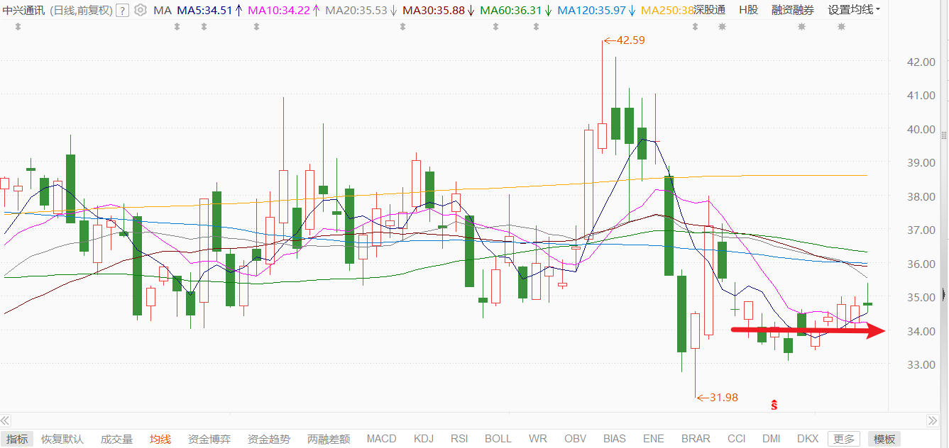Select the MACD indicator tab
Image resolution: width=949 pixels, height=448 pixels.
[x=382, y=439]
